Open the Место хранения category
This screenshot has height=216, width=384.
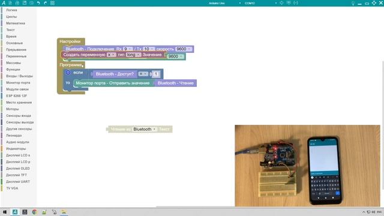pos(19,103)
